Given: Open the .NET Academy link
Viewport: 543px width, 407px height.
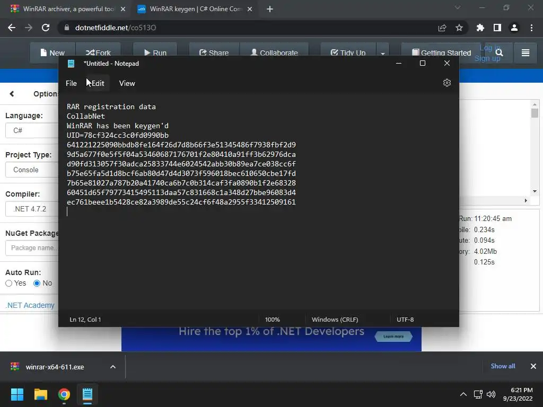Looking at the screenshot, I should [30, 305].
